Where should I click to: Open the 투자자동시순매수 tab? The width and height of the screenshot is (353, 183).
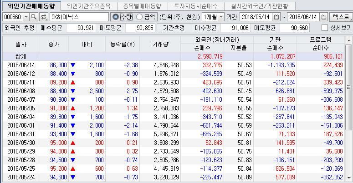coord(196,6)
